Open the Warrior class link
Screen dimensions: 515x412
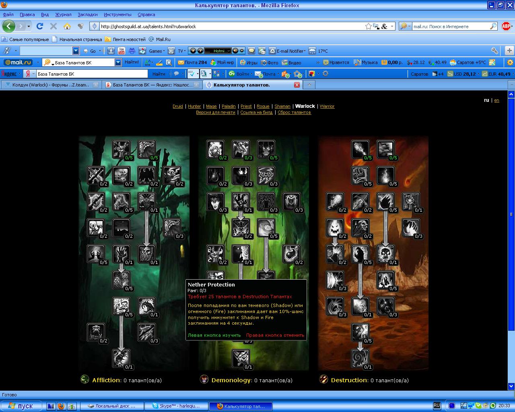[327, 106]
